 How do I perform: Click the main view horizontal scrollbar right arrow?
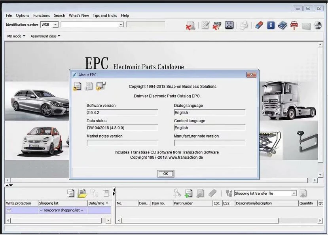point(315,180)
